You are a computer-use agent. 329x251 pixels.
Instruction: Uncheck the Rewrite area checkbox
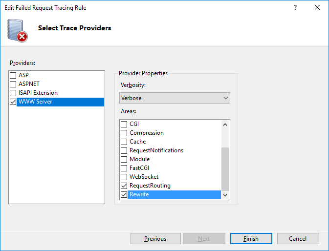(x=124, y=194)
